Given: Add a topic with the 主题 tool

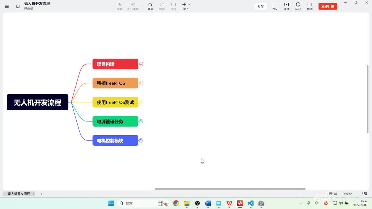Looking at the screenshot, I should (119, 6).
